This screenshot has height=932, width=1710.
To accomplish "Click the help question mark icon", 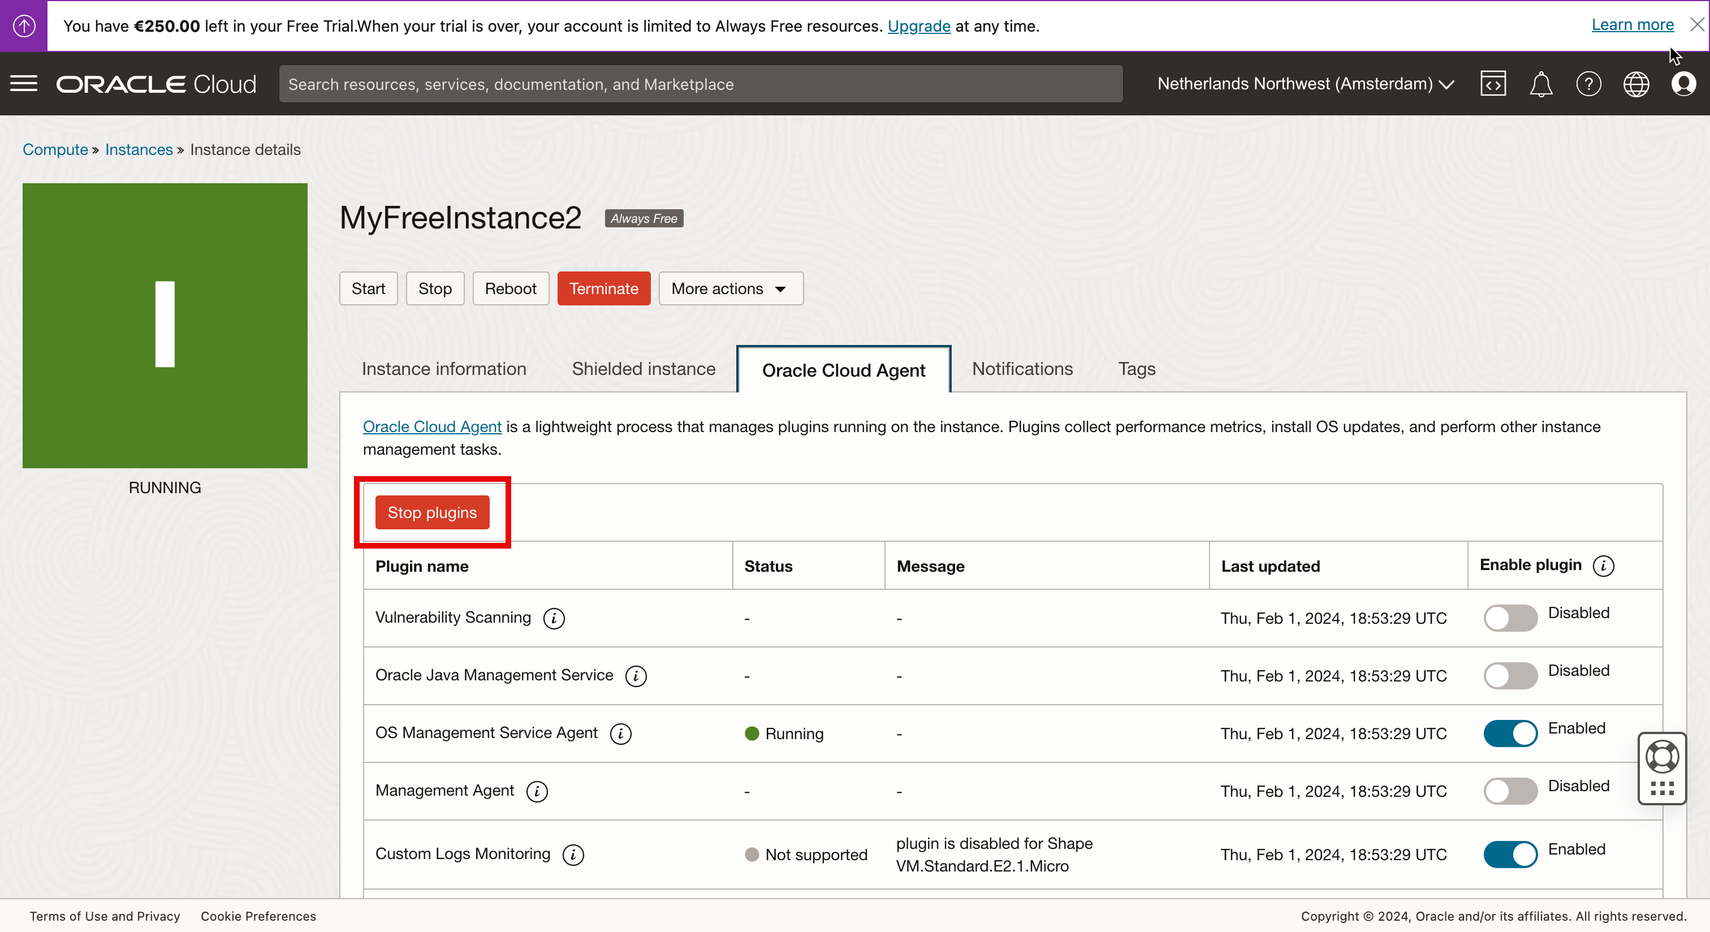I will coord(1588,84).
